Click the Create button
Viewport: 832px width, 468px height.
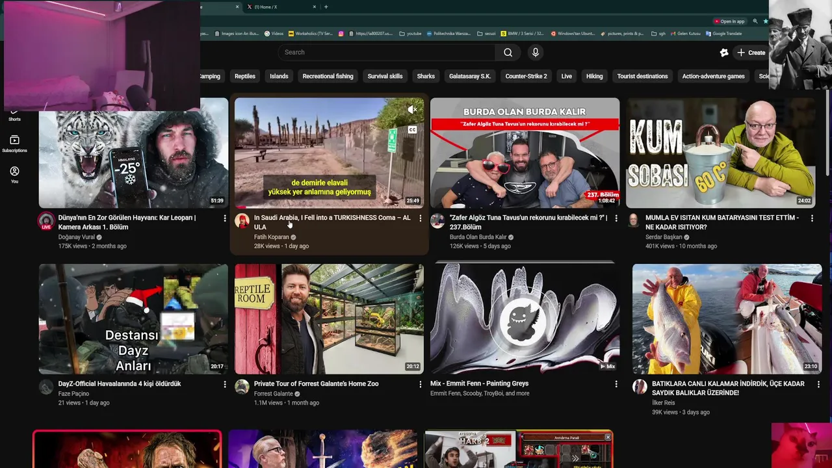click(x=751, y=53)
